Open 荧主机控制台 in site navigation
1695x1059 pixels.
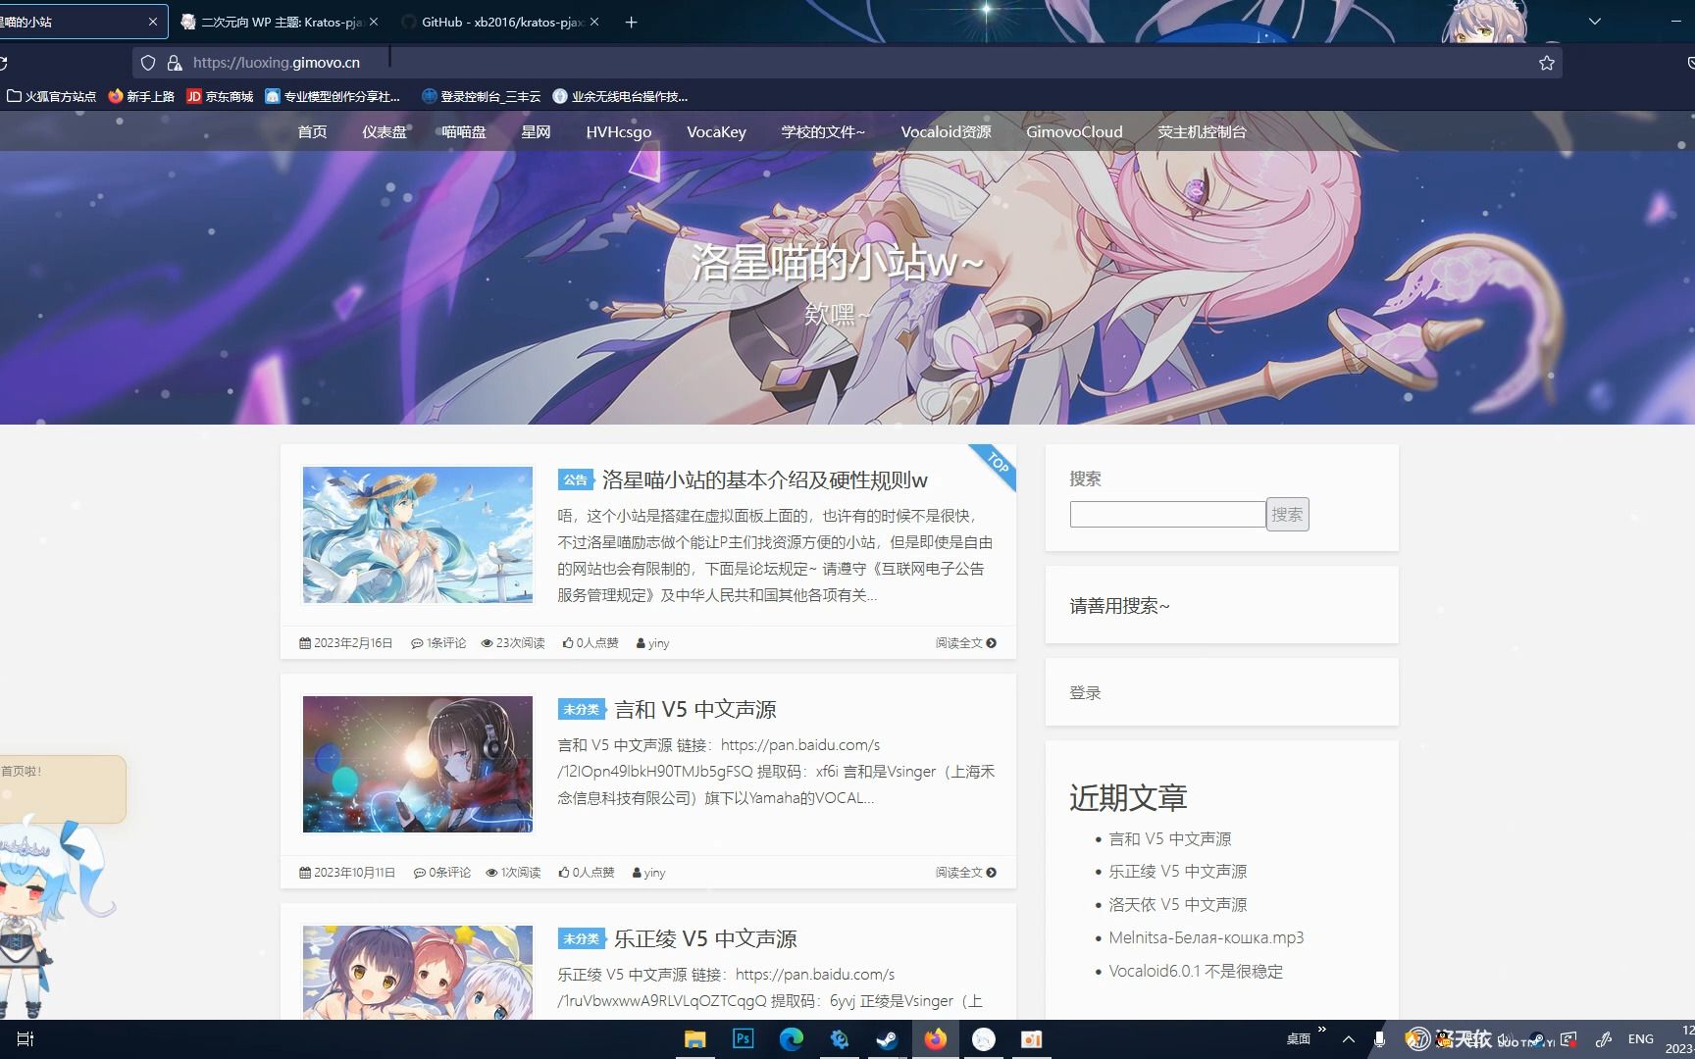pos(1202,131)
